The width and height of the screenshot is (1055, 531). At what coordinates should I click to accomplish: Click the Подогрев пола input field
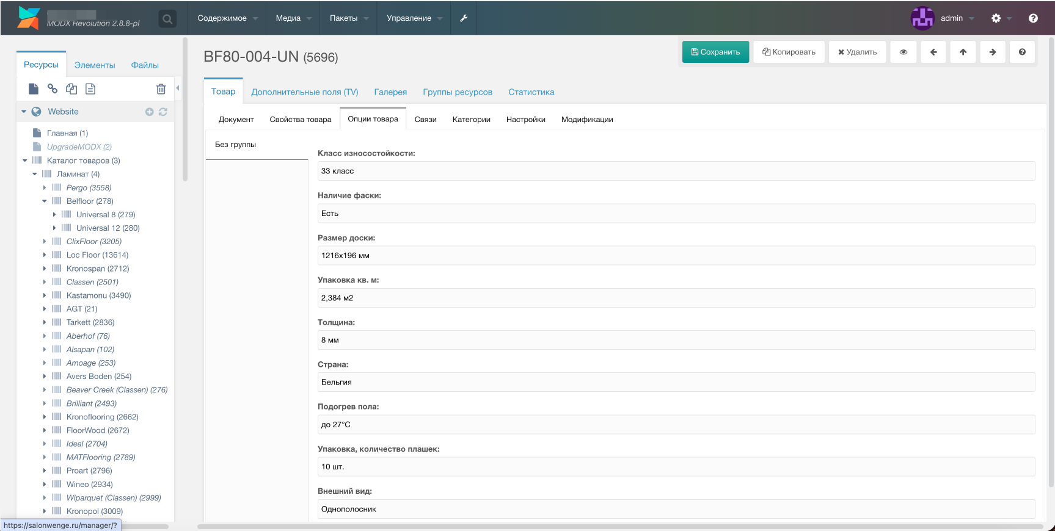(676, 425)
